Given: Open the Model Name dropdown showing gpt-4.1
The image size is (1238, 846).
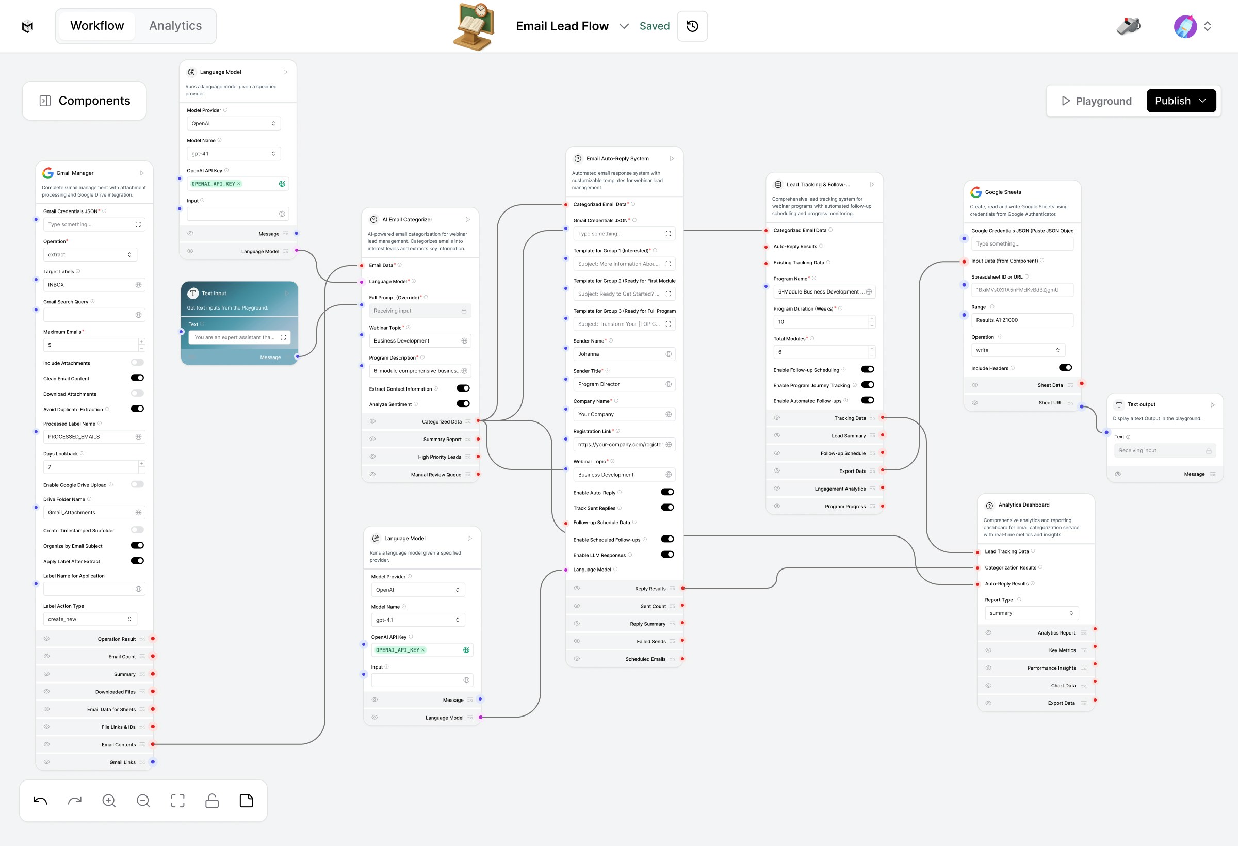Looking at the screenshot, I should [x=234, y=153].
